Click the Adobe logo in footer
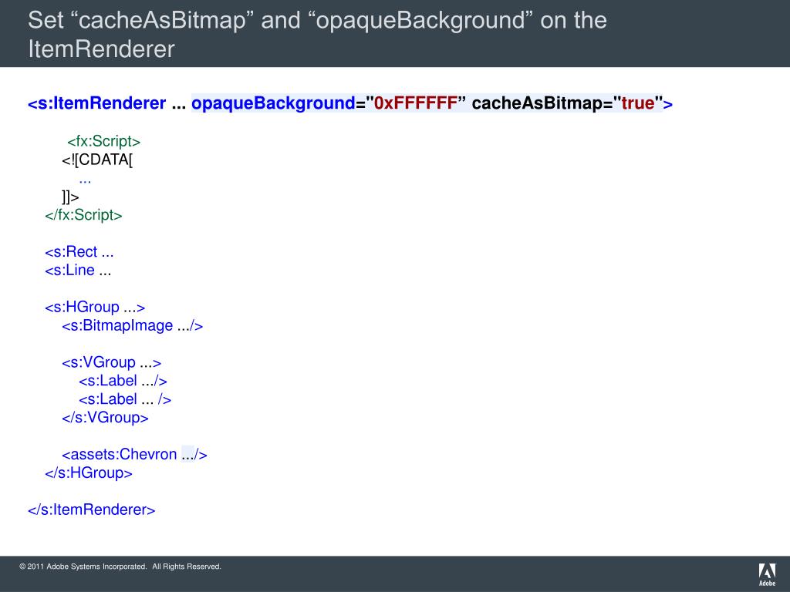 tap(767, 574)
